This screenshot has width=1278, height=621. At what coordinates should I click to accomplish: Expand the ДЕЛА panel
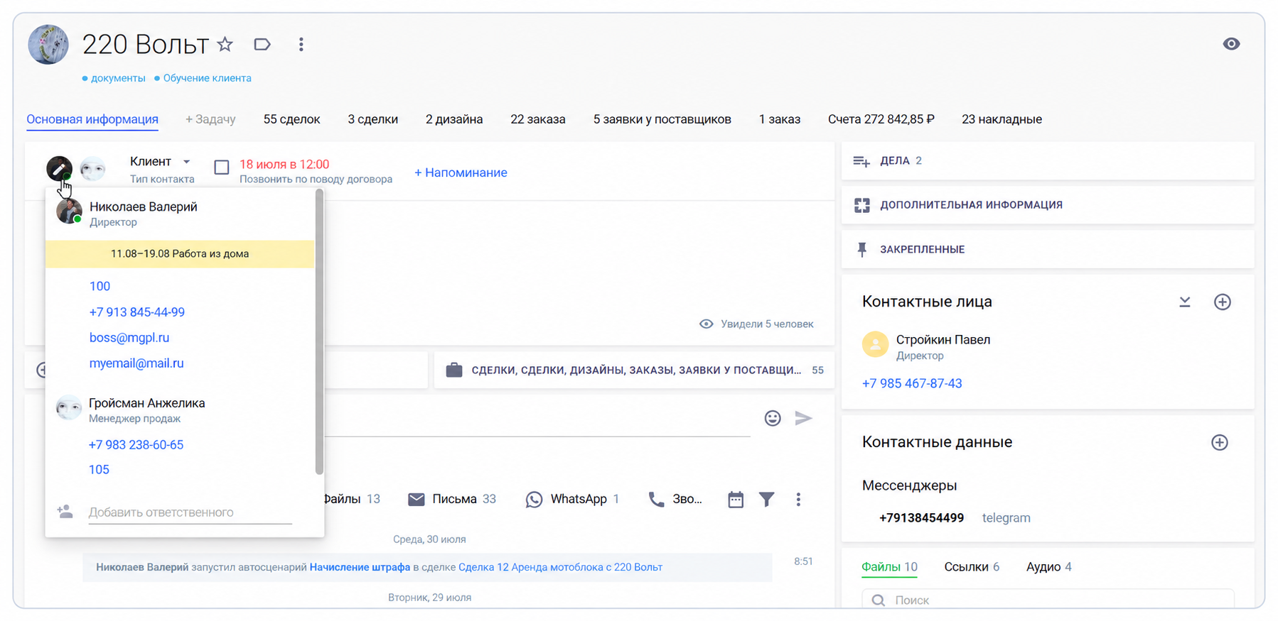pos(1048,160)
